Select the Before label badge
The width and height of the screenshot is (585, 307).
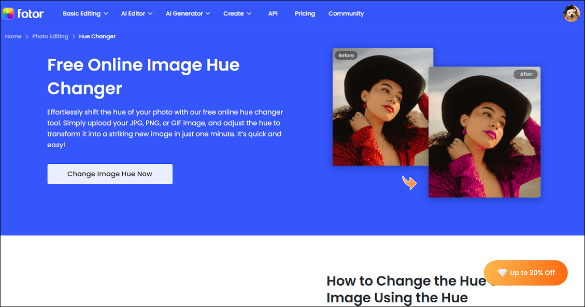[x=346, y=55]
